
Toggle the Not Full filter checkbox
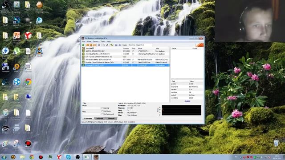(x=102, y=108)
